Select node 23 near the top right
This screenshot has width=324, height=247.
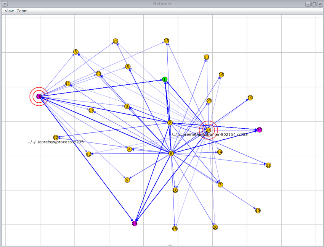206,57
